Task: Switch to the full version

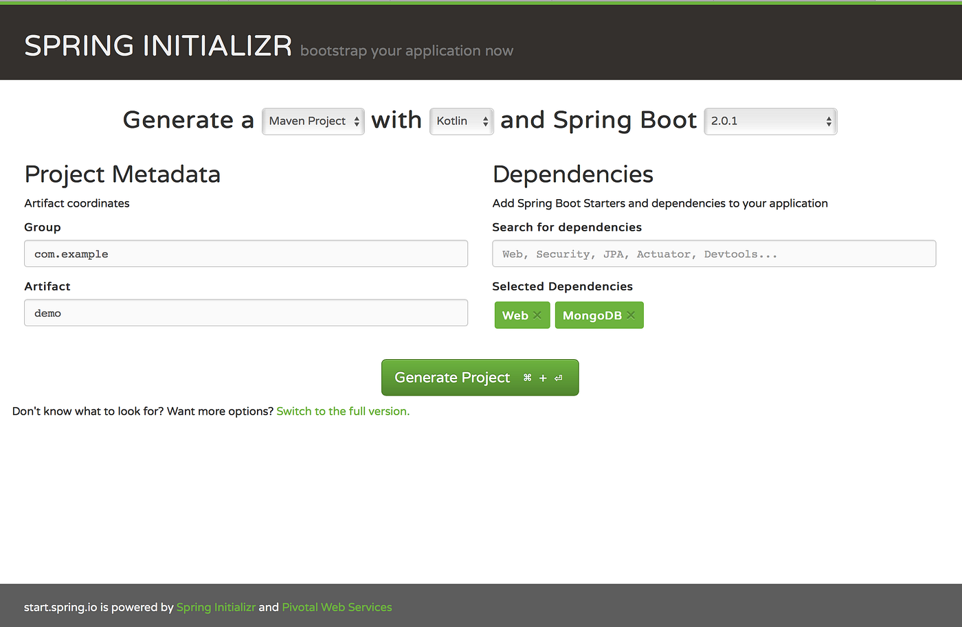Action: click(342, 411)
